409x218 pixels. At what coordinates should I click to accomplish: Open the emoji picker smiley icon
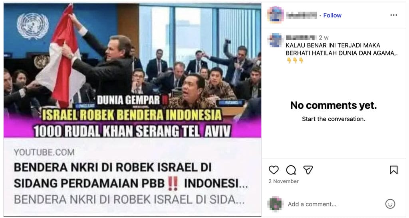pos(390,204)
